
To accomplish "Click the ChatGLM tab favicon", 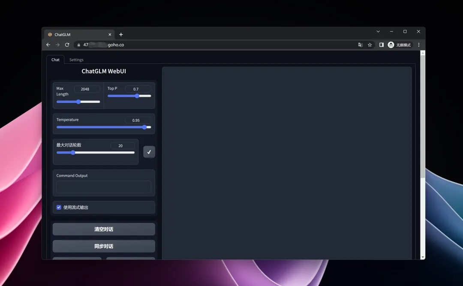I will click(50, 35).
